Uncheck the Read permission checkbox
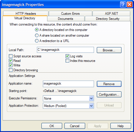This screenshot has width=134, height=132. tap(11, 60)
